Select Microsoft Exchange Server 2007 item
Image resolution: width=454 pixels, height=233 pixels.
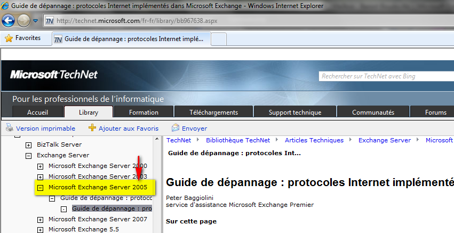click(x=98, y=219)
